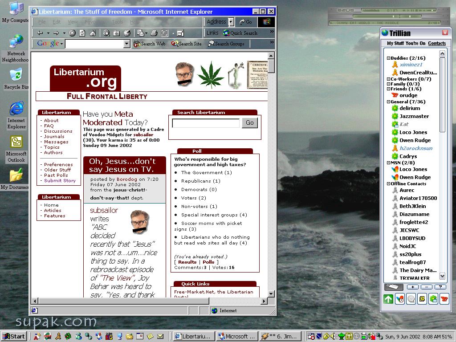
Task: Click the Search Libertarium text field
Action: [206, 123]
